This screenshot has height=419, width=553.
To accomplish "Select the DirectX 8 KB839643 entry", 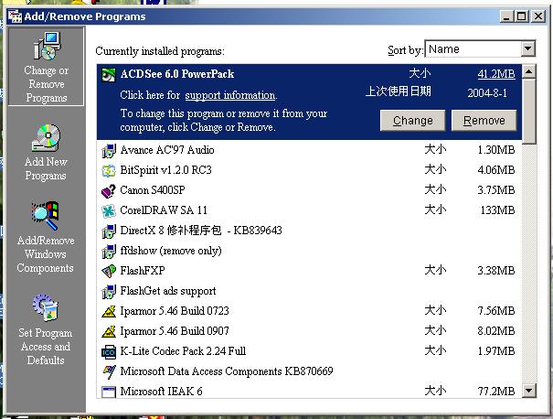I will pos(309,231).
